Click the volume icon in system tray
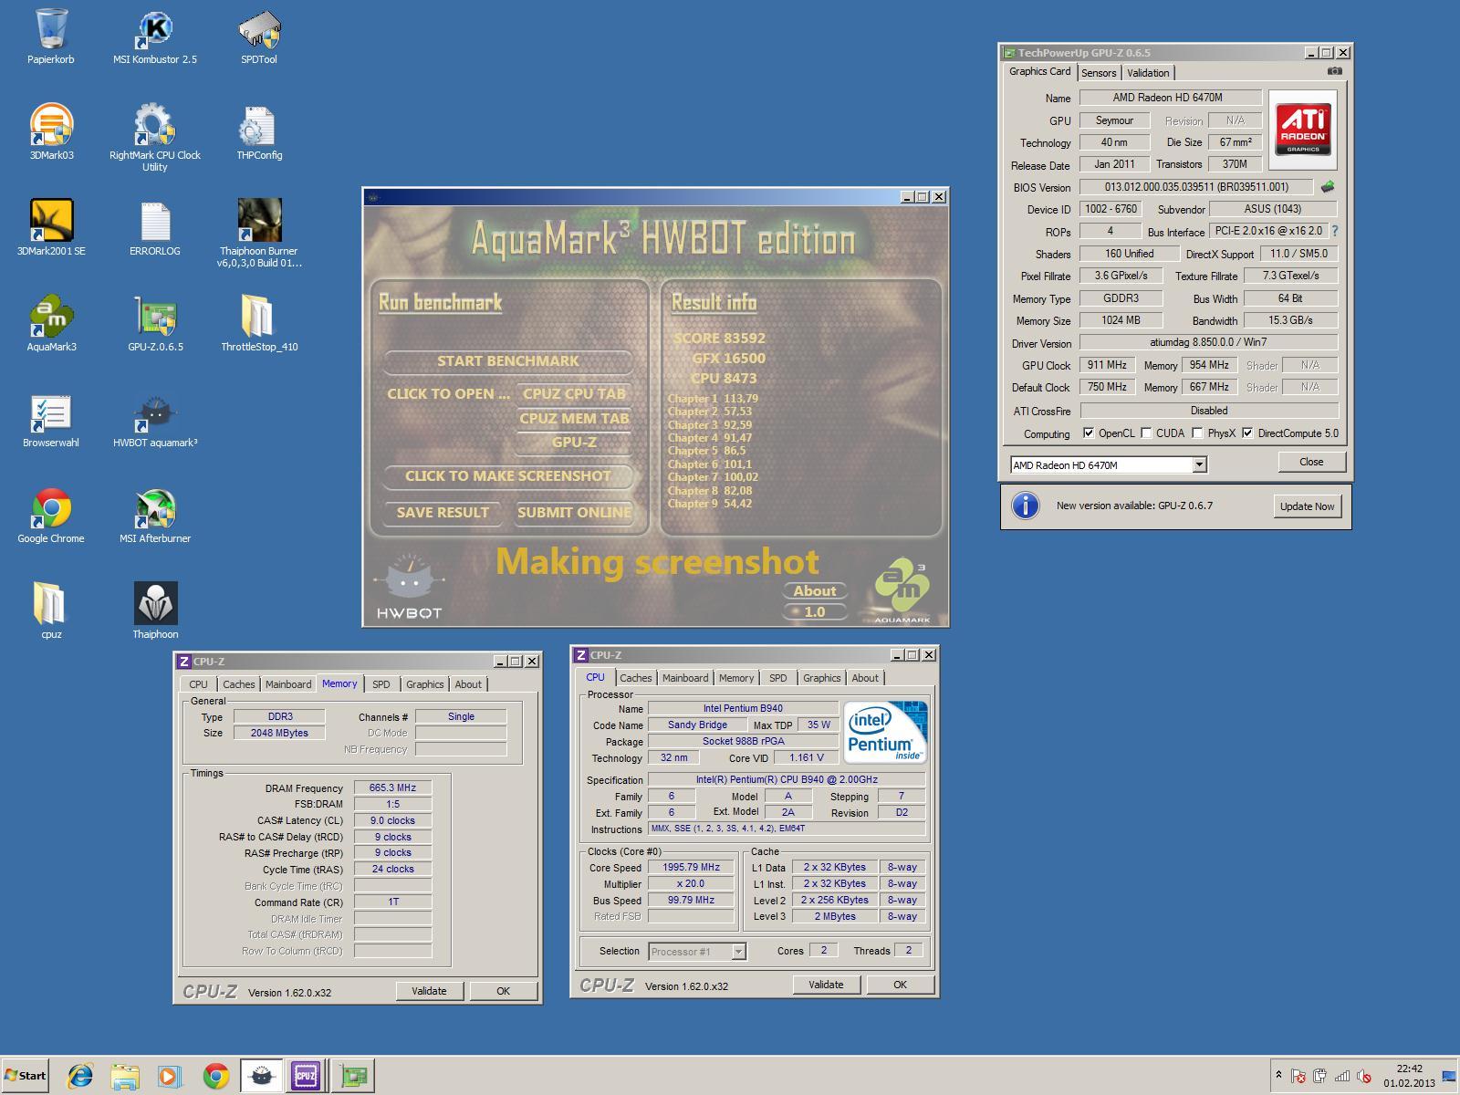This screenshot has height=1095, width=1460. tap(1364, 1076)
